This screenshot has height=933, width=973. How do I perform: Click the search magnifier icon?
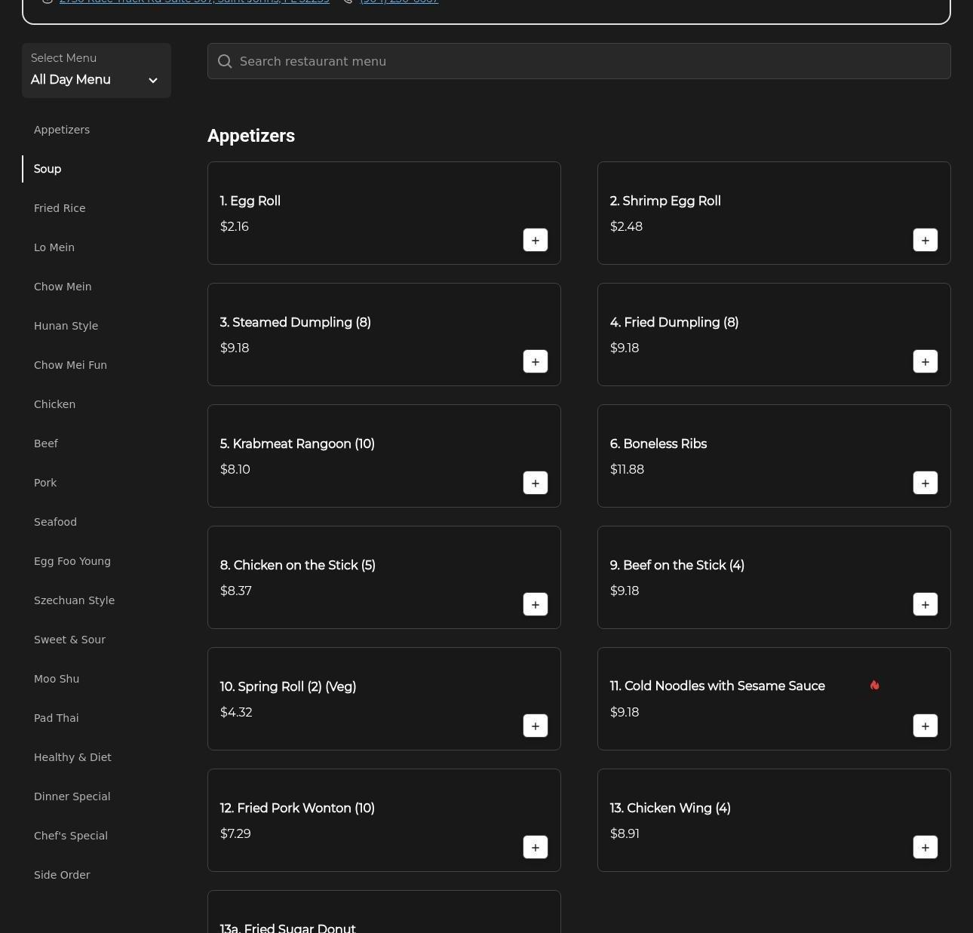point(225,62)
